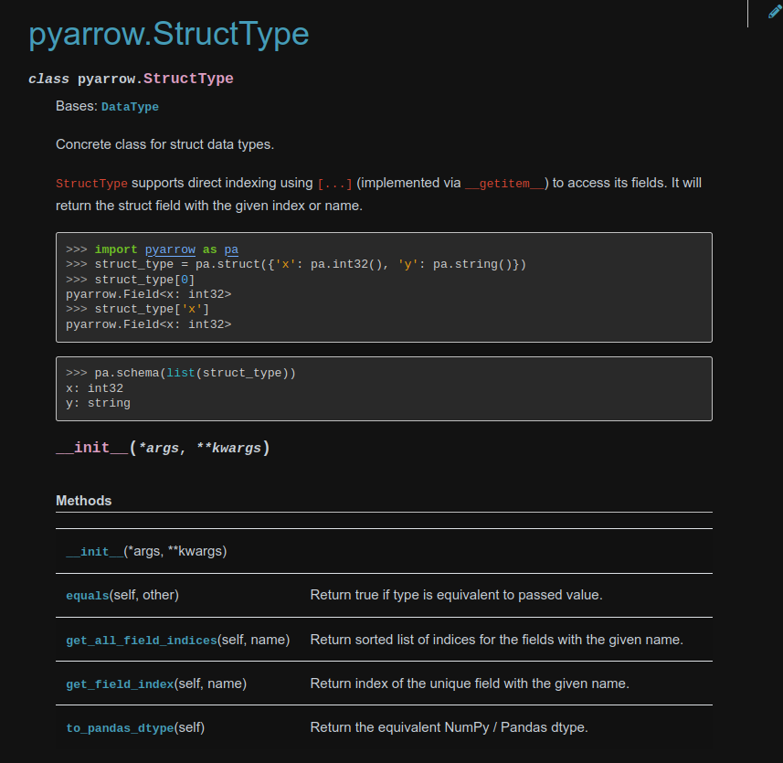The height and width of the screenshot is (763, 783).
Task: Click 'Return index of the unique field' description
Action: pyautogui.click(x=470, y=684)
